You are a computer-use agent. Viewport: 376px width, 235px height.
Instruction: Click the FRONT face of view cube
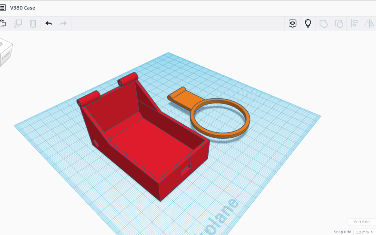[7, 55]
